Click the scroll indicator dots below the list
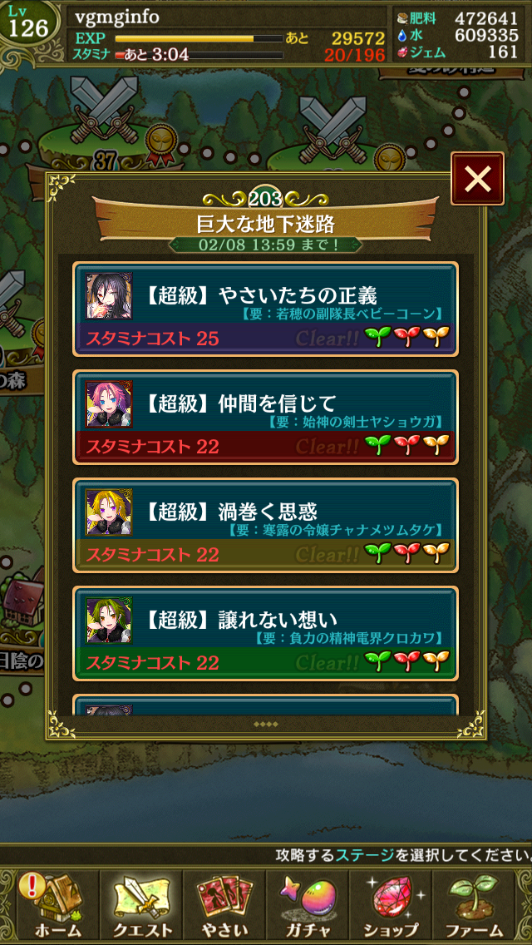The height and width of the screenshot is (945, 532). click(266, 724)
